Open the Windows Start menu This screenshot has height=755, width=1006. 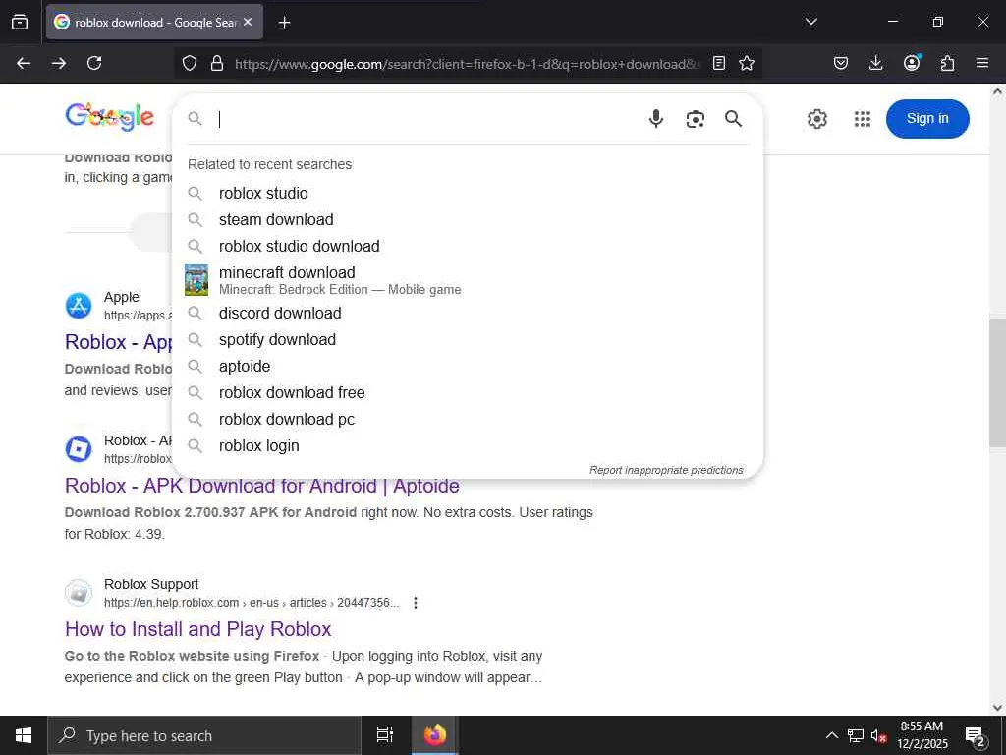pyautogui.click(x=24, y=735)
